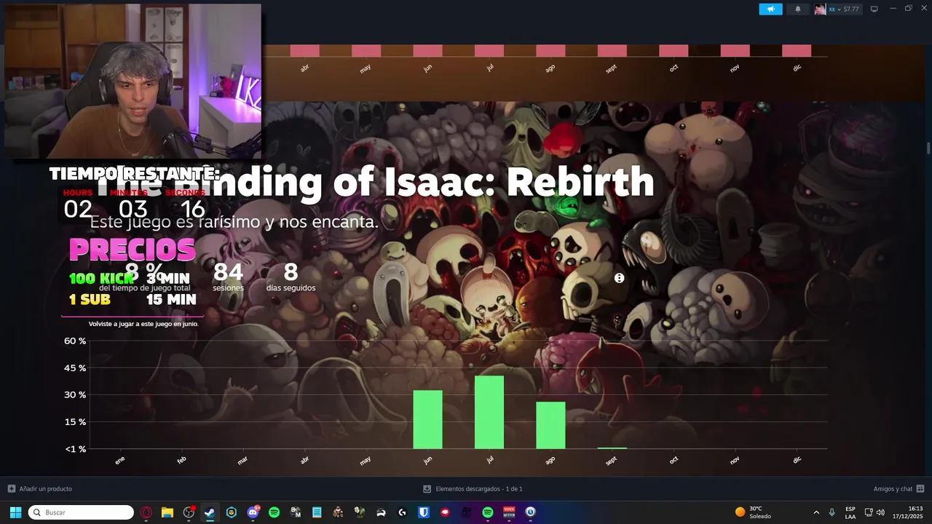932x524 pixels.
Task: Open the Windows Start menu
Action: pos(15,512)
